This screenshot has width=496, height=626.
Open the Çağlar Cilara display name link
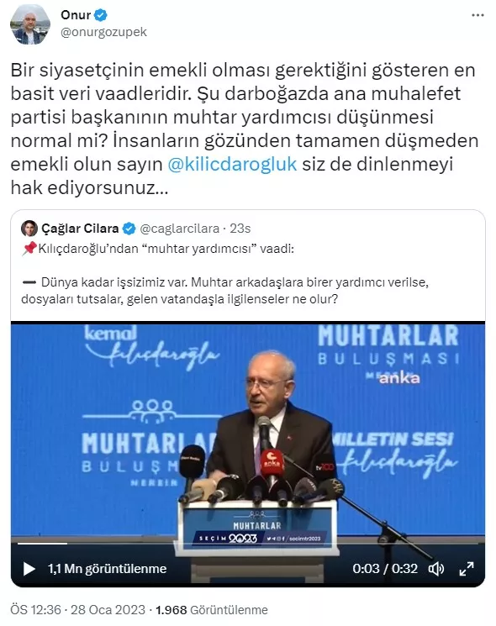tap(80, 229)
